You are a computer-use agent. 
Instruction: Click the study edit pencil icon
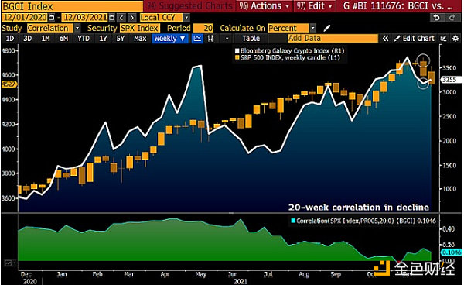[x=327, y=28]
